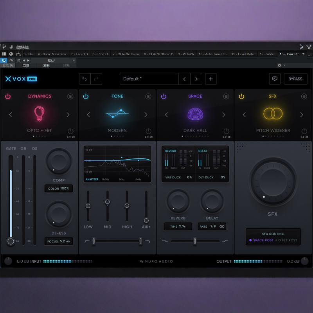This screenshot has height=313, width=313.
Task: Click the redo arrow button
Action: coord(96,79)
